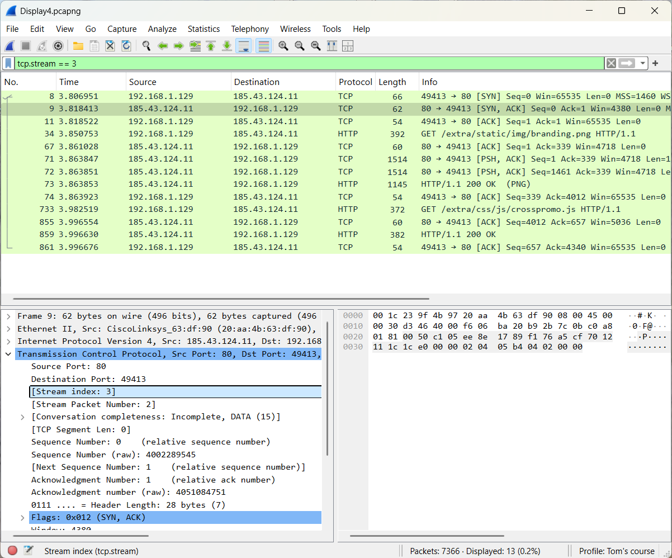Toggle automatic scrolling during live capture

(243, 46)
